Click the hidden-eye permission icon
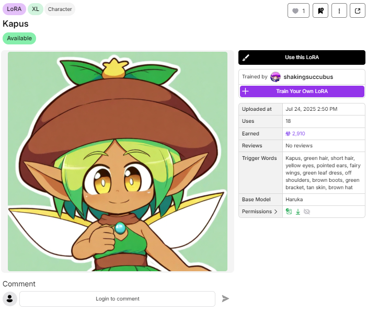The image size is (367, 312). tap(306, 212)
